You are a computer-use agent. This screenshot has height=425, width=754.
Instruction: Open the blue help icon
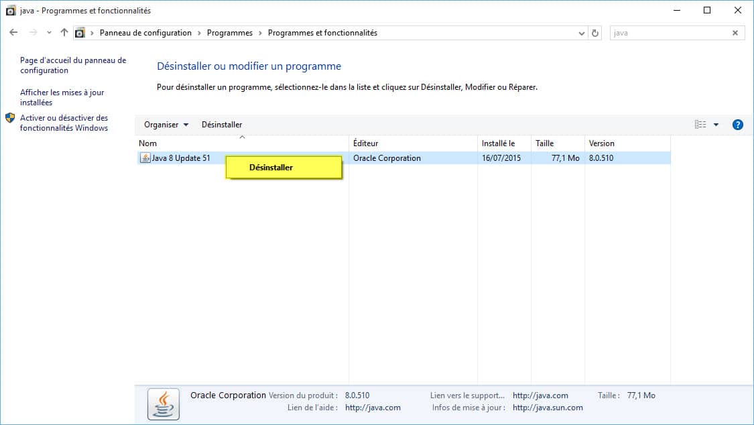tap(738, 125)
